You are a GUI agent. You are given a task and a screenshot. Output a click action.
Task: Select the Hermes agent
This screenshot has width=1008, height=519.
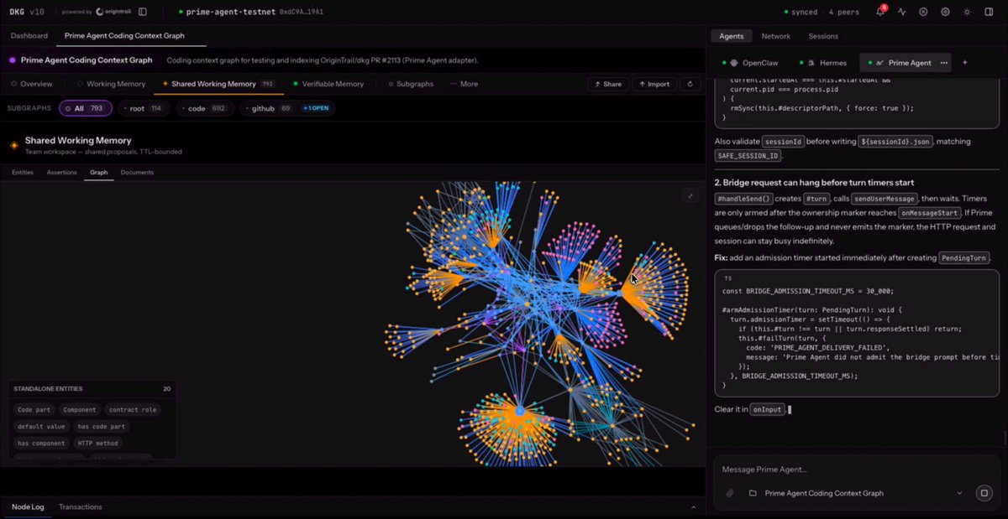822,63
